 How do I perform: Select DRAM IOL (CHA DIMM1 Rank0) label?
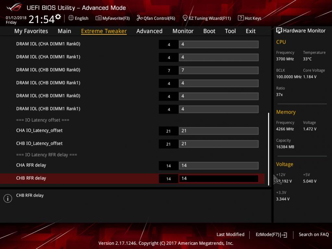pos(48,44)
